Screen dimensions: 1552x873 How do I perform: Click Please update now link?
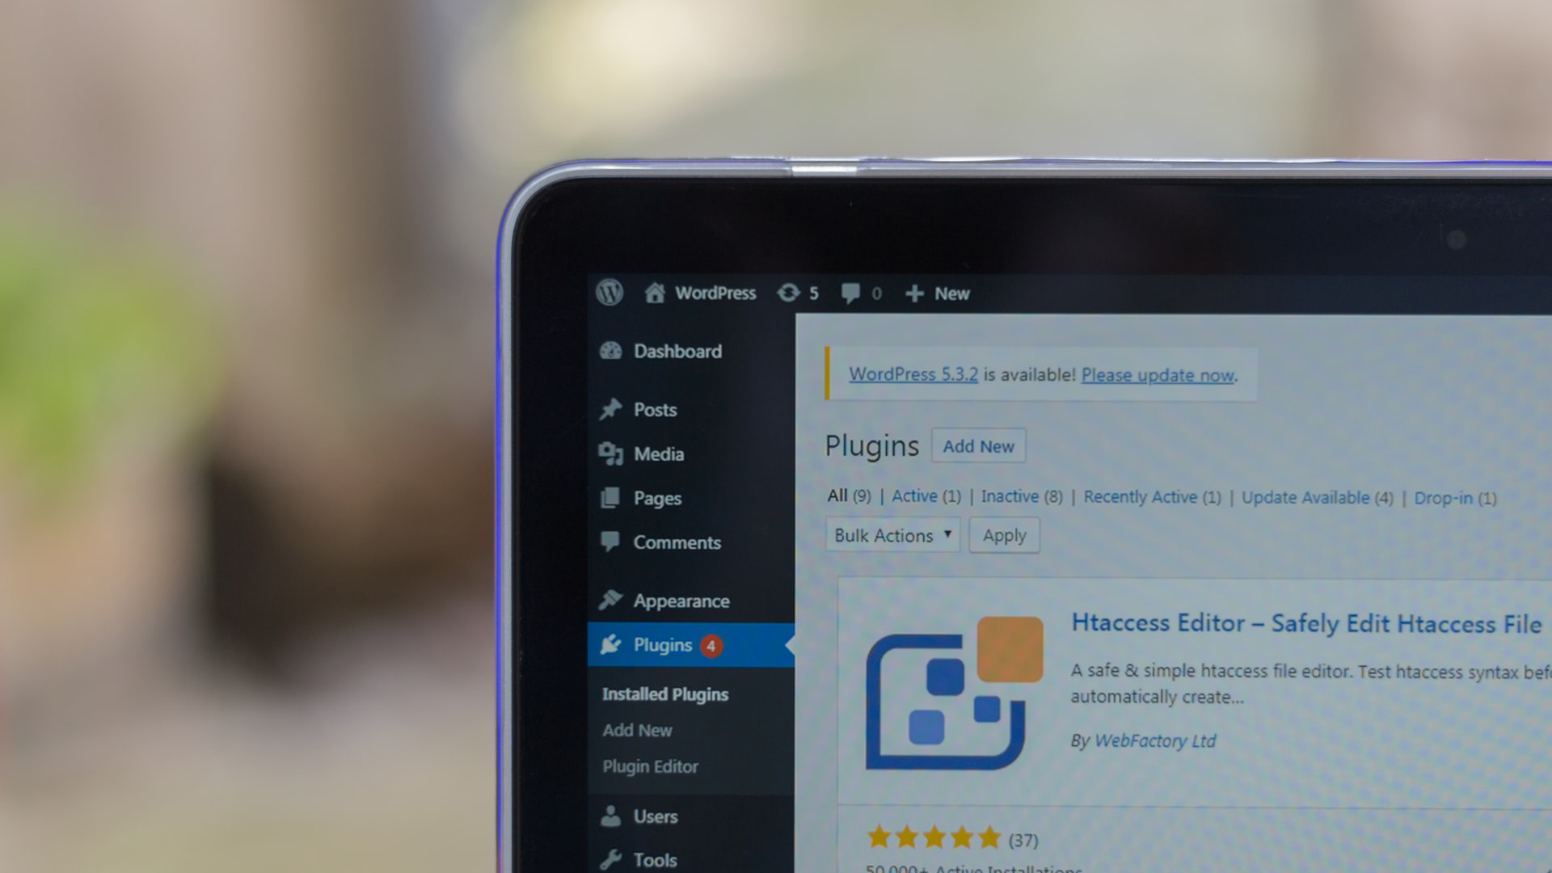[1157, 374]
